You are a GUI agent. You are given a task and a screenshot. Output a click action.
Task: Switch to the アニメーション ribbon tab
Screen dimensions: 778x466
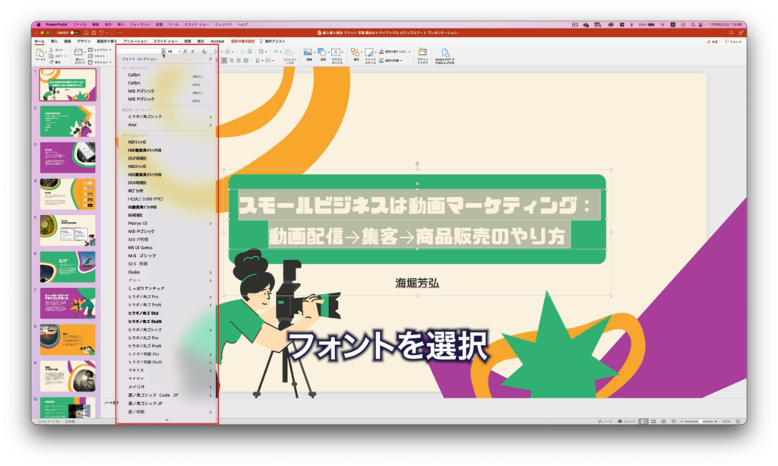coord(135,41)
